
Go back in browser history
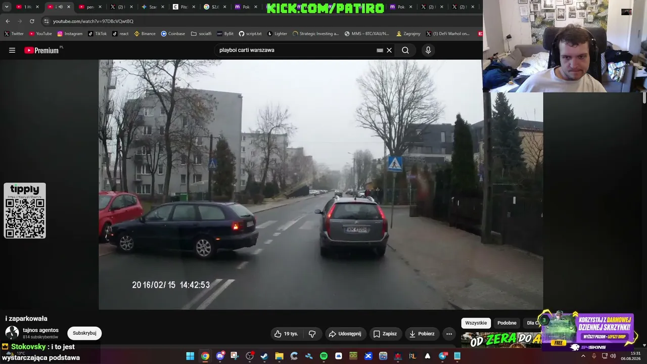tap(8, 21)
